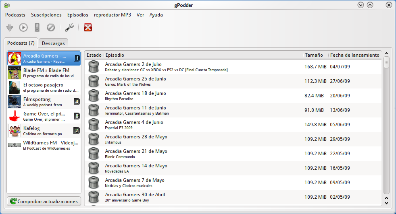Click the Blade FM podcast cover thumbnail
This screenshot has height=214, width=396.
pyautogui.click(x=15, y=73)
